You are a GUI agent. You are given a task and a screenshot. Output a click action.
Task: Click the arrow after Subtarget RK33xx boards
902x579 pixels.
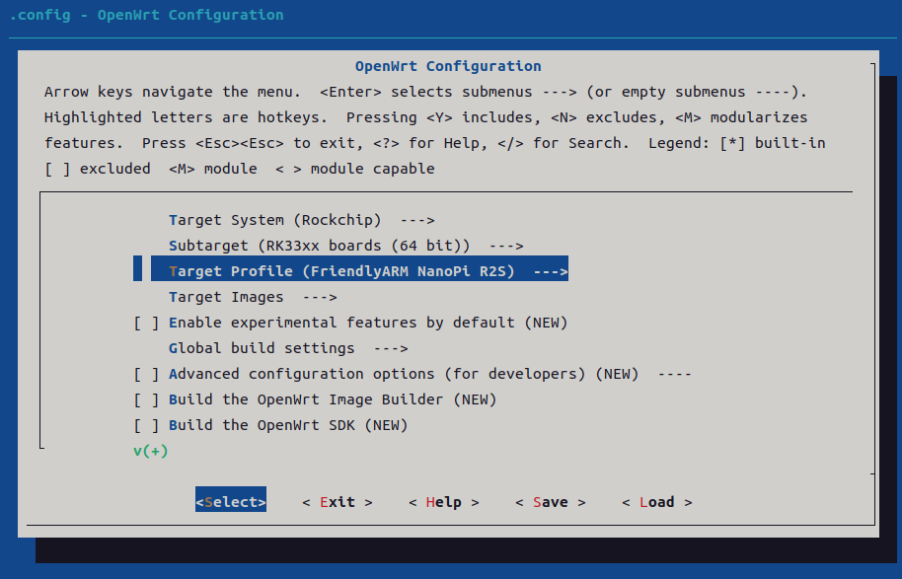click(506, 246)
